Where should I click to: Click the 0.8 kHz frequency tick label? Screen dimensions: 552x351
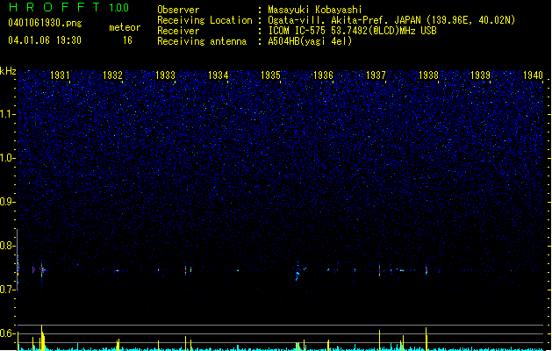[x=7, y=246]
